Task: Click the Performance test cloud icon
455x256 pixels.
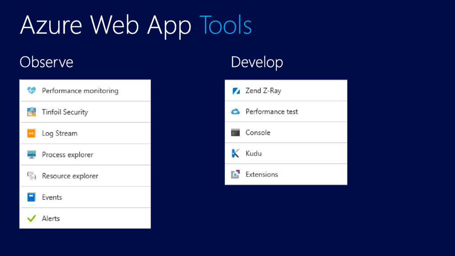Action: (235, 112)
